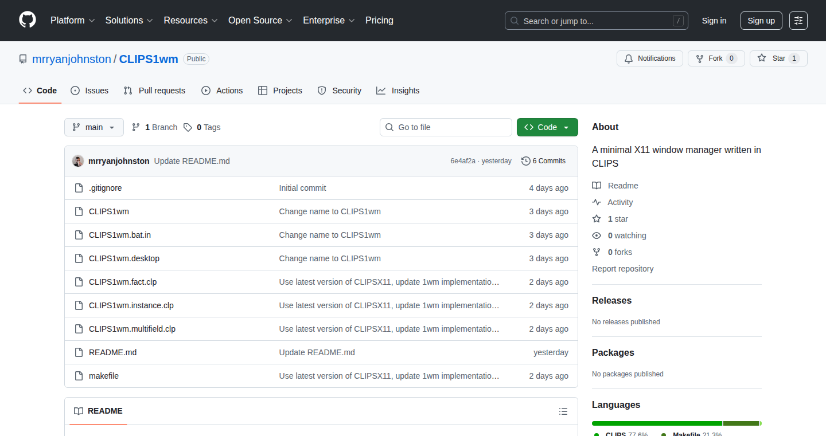
Task: Click the Tags icon link
Action: click(x=188, y=127)
